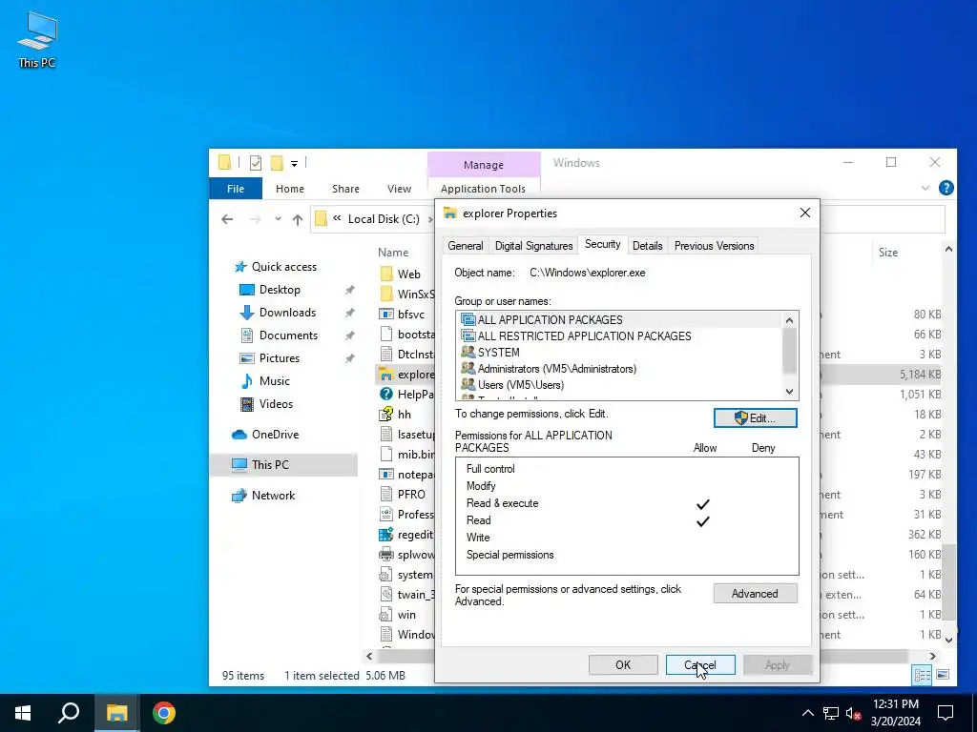977x732 pixels.
Task: Open Quick Access Toolbar customize dropdown
Action: pos(294,164)
